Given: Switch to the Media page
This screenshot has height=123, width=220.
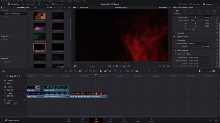Looking at the screenshot, I should [x=69, y=120].
